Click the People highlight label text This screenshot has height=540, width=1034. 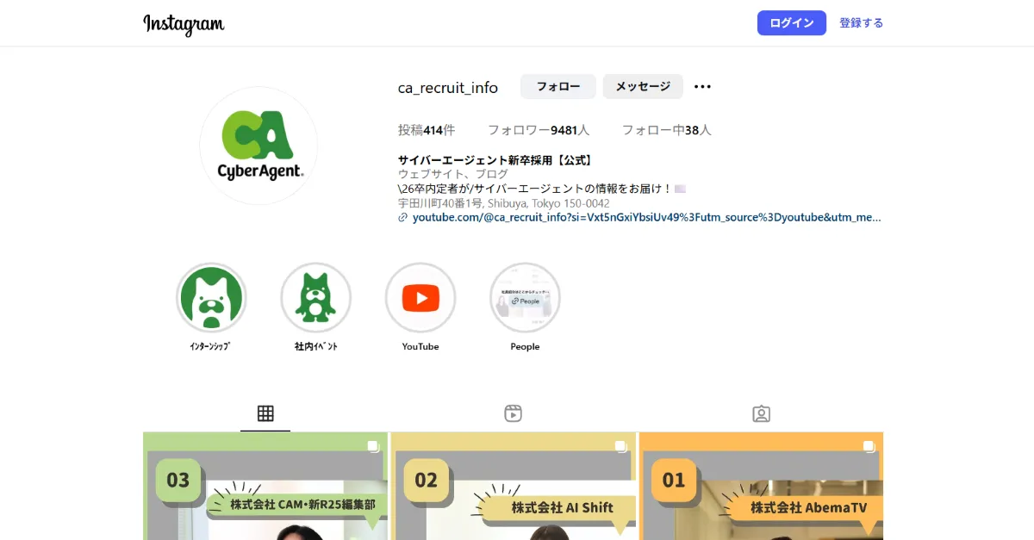pos(525,346)
